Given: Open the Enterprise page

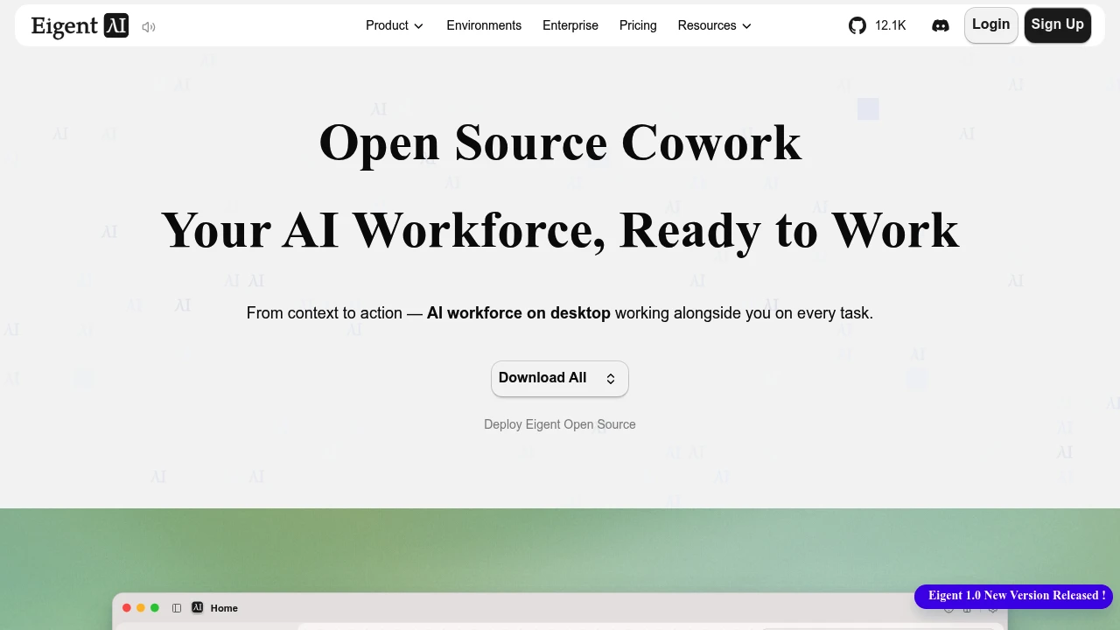Looking at the screenshot, I should coord(570,25).
